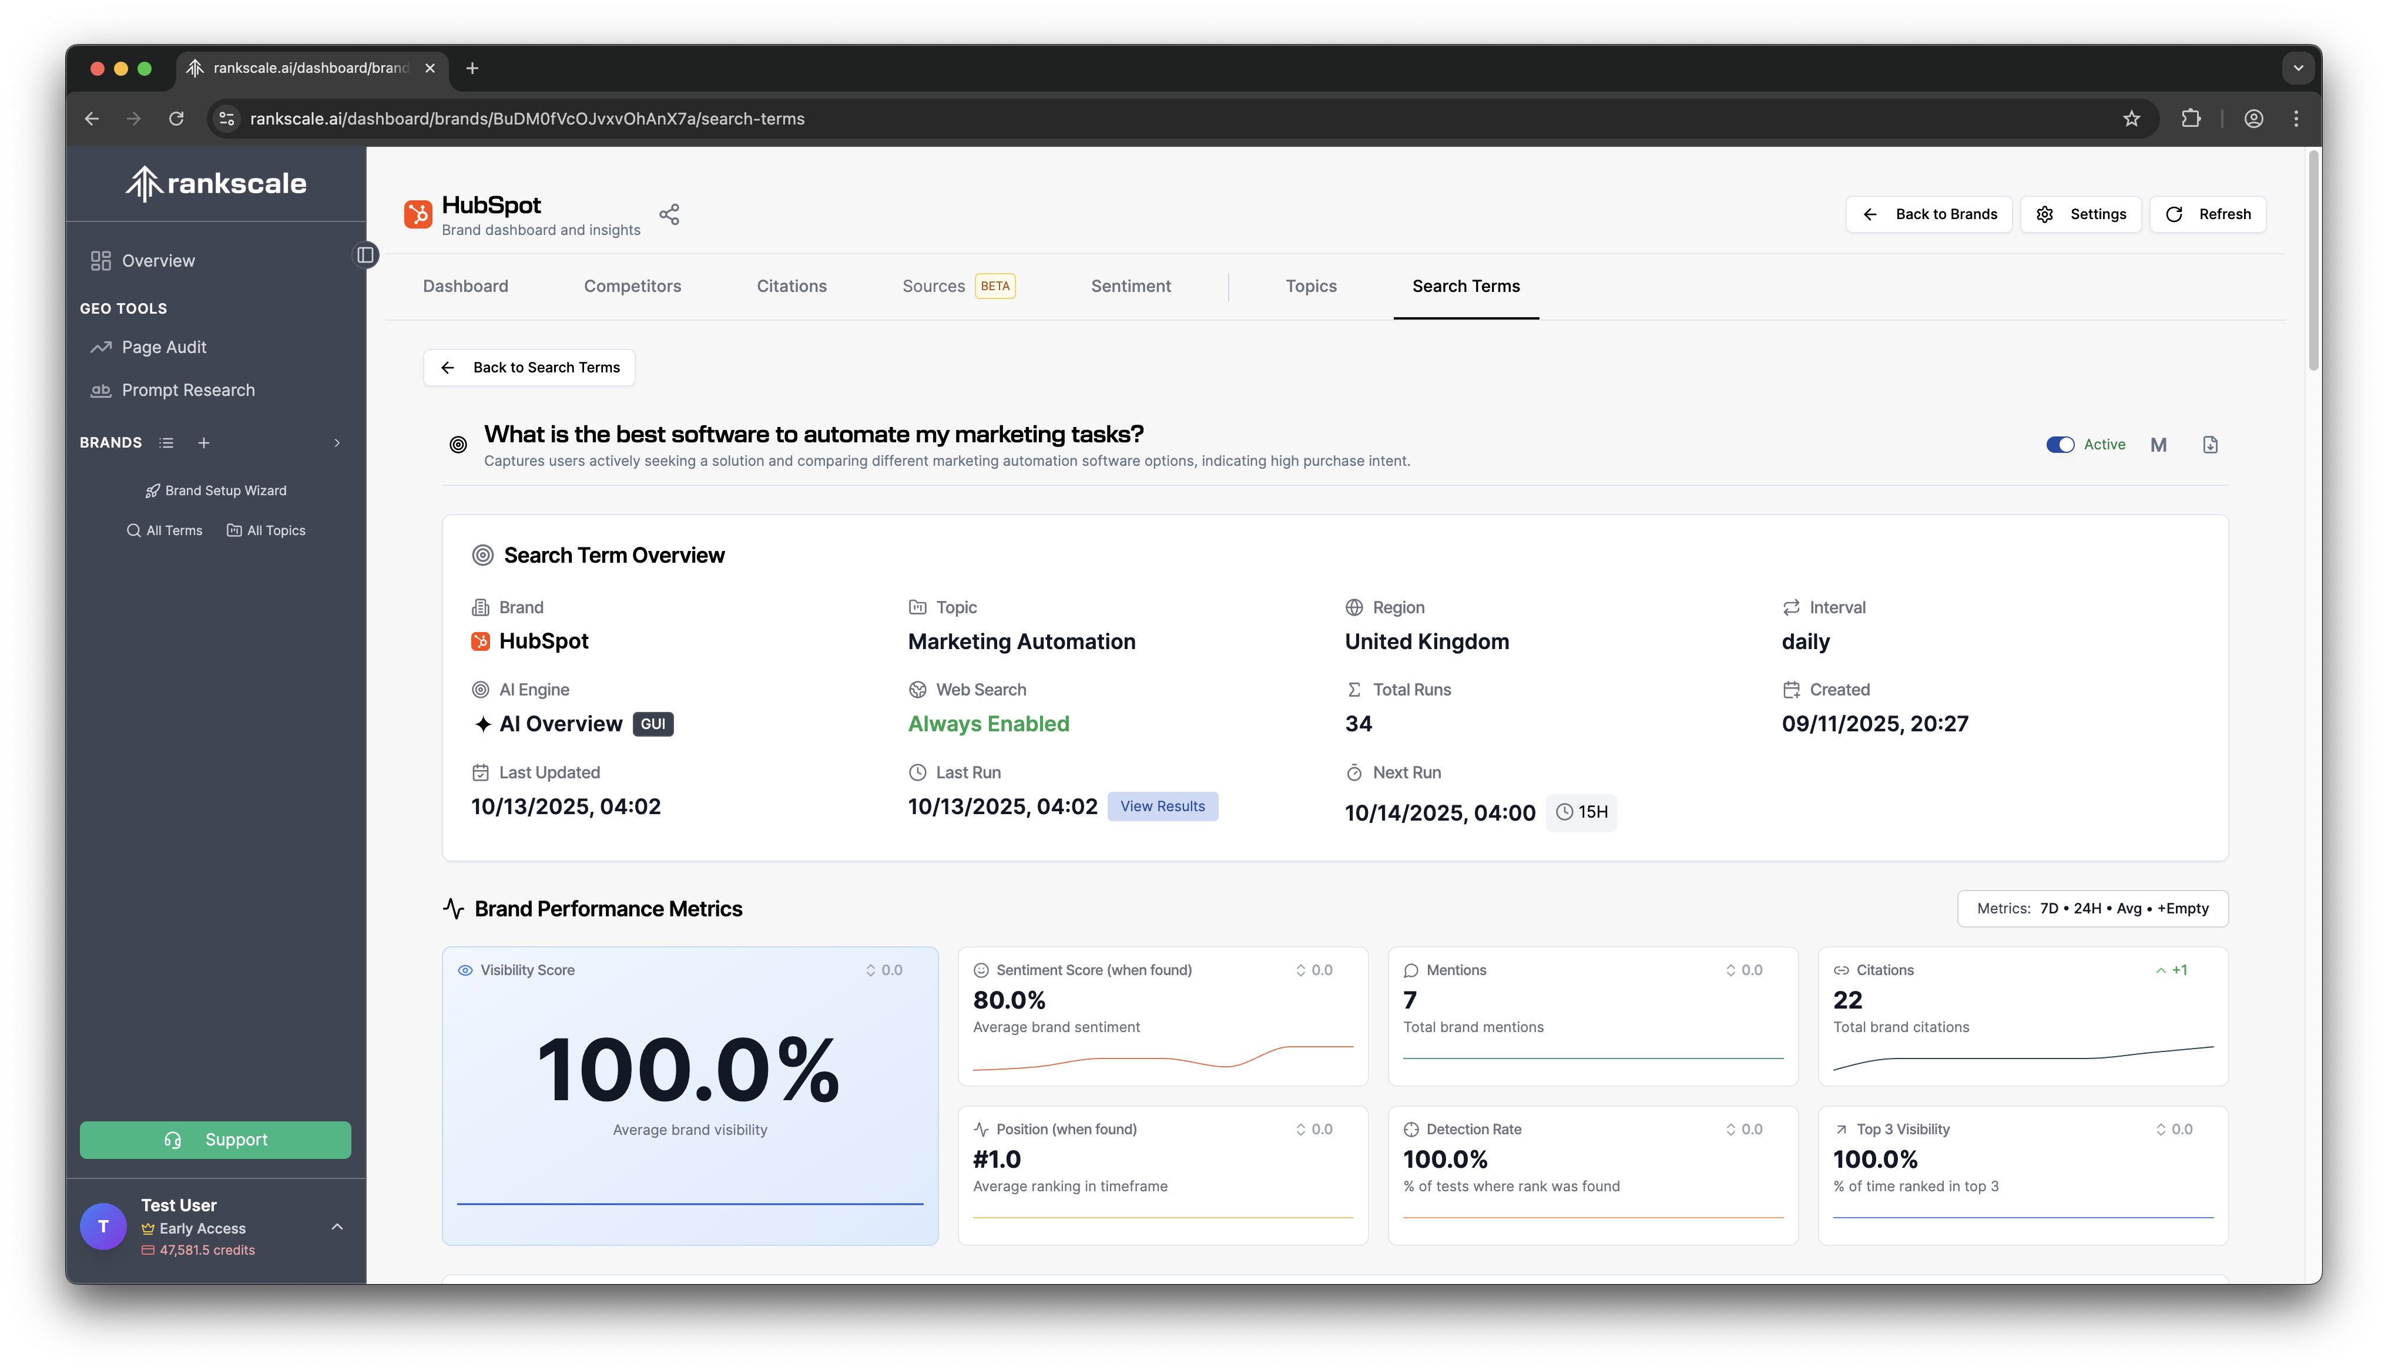Switch to the Sentiment tab
Screen dimensions: 2388x1371
(1131, 286)
